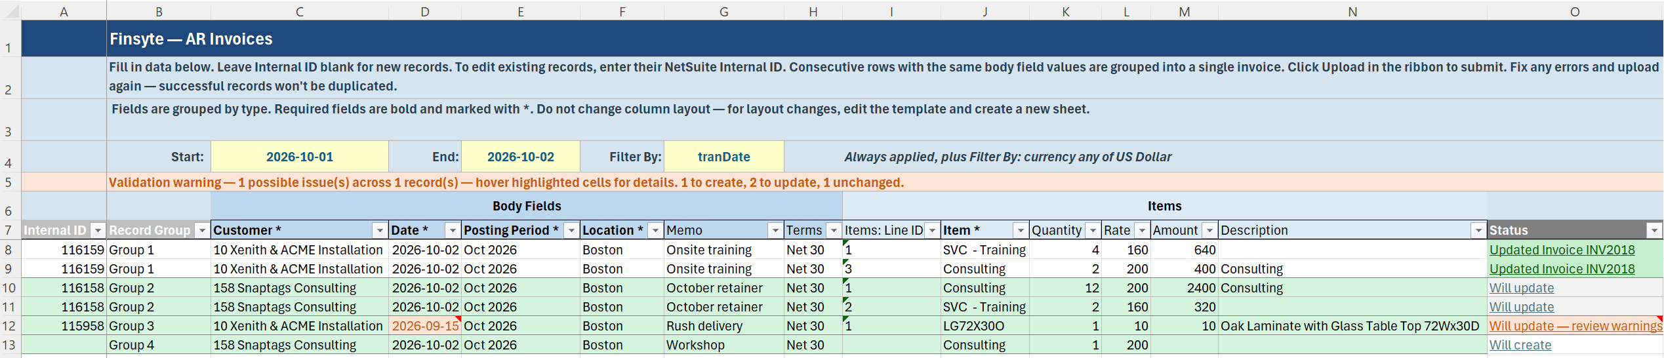1664x358 pixels.
Task: Select the Quantity cell 12
Action: point(1065,288)
